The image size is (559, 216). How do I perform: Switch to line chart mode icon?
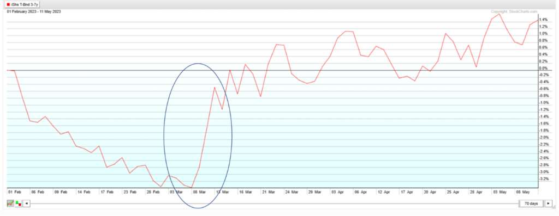tap(11, 203)
